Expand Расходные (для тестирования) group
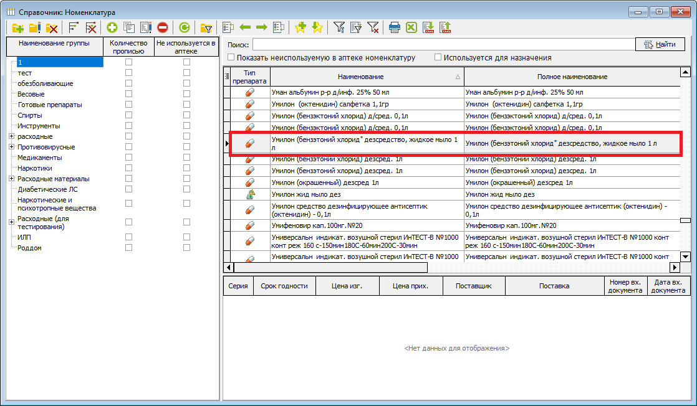 pos(12,222)
